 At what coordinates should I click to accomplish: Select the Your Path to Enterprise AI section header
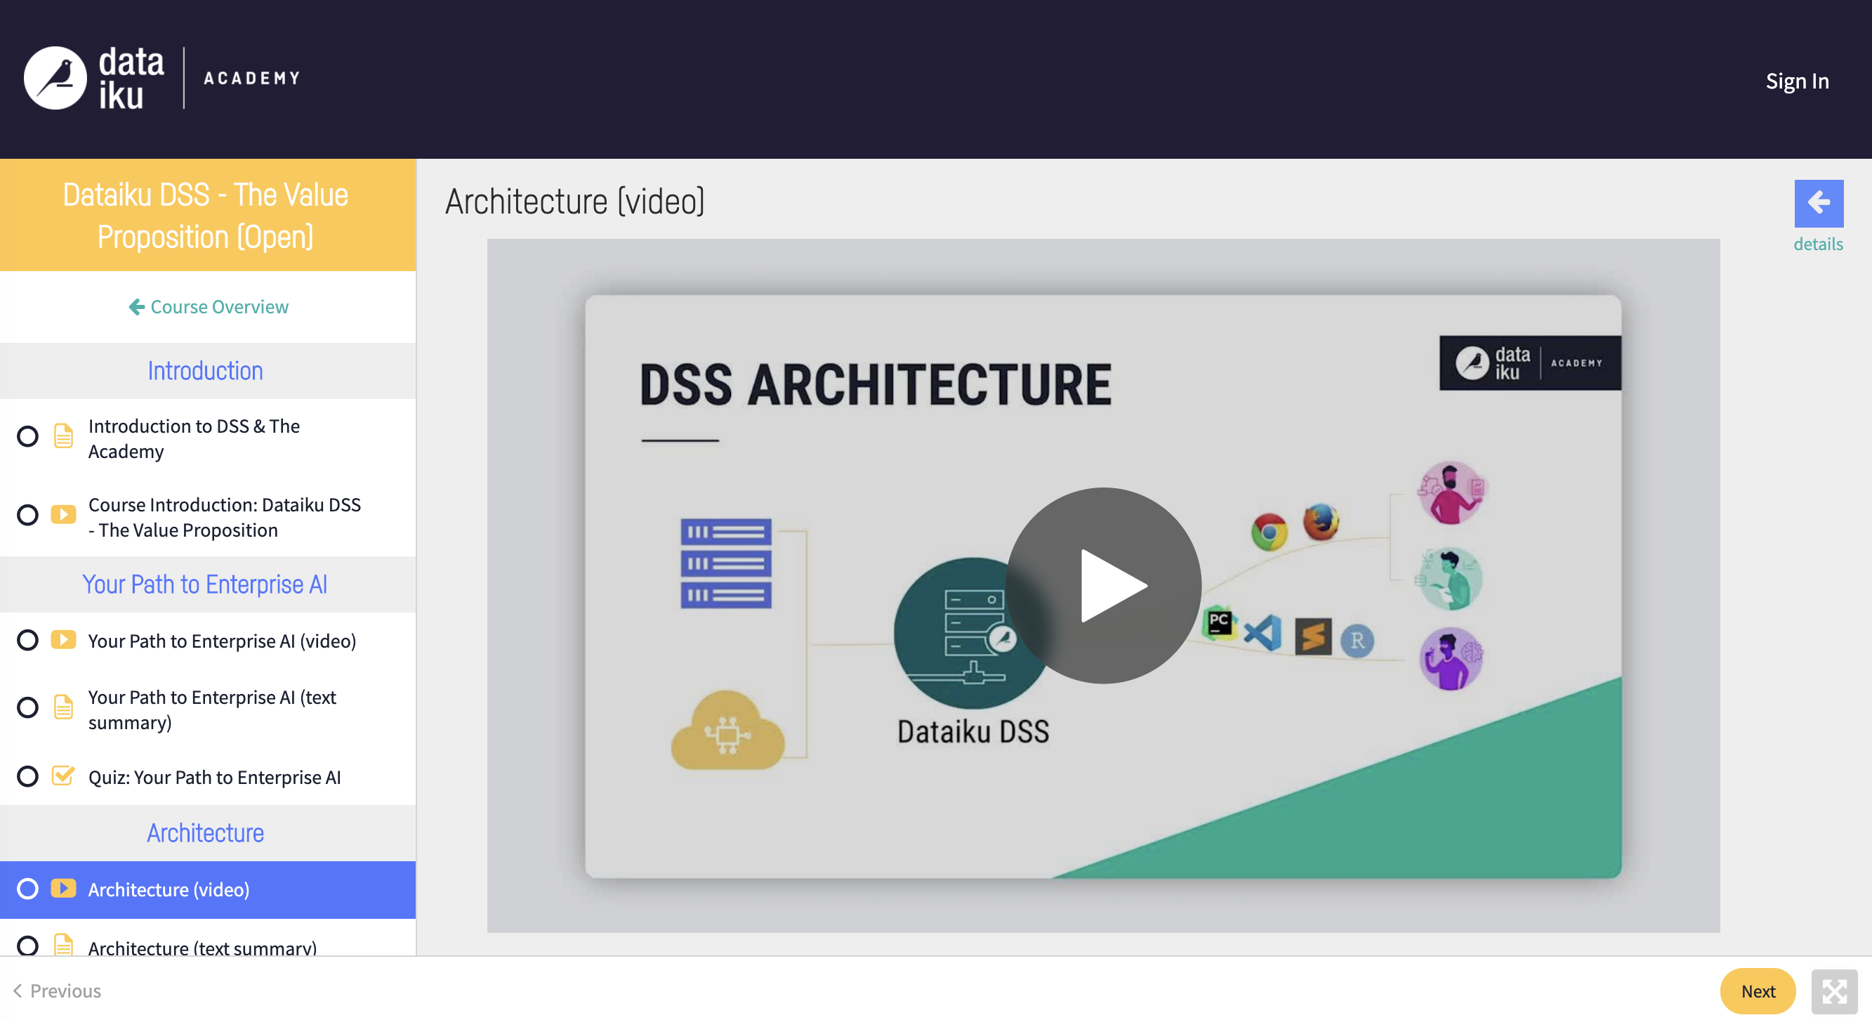pyautogui.click(x=206, y=584)
